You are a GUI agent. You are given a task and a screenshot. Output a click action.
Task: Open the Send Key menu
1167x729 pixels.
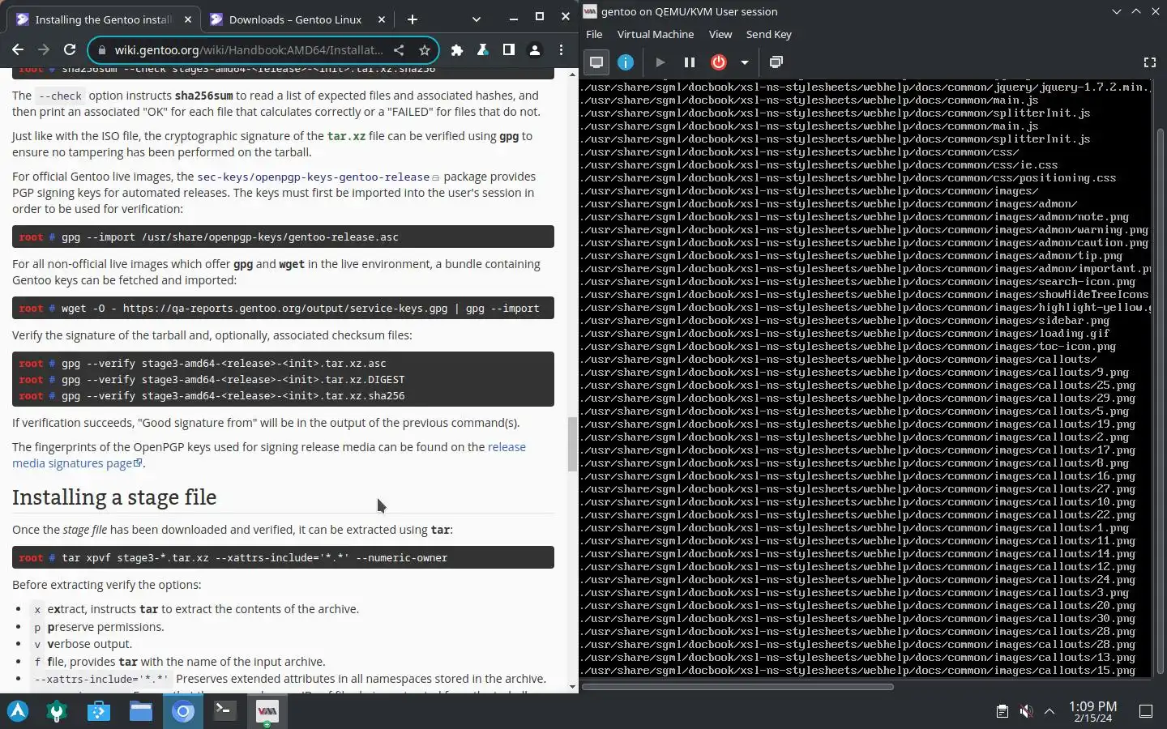pos(769,34)
